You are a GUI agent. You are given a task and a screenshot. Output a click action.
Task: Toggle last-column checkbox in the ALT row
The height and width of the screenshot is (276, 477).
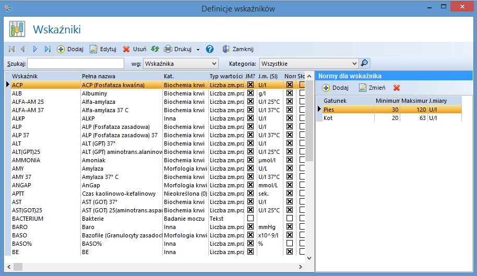pyautogui.click(x=302, y=143)
